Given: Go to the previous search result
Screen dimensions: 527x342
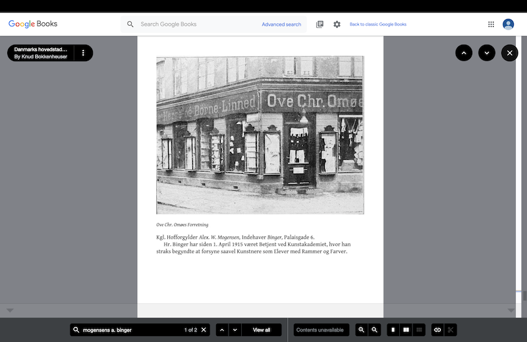Looking at the screenshot, I should pyautogui.click(x=222, y=330).
